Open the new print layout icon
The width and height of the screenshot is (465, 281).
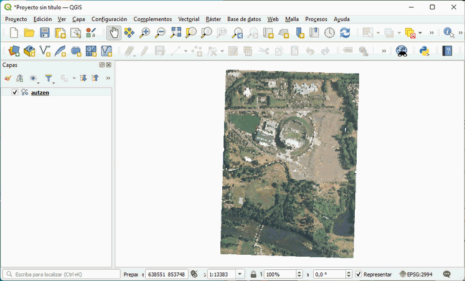(60, 32)
